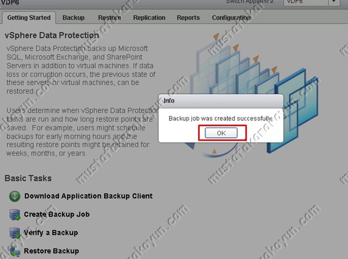Click the Restore Backup icon
The width and height of the screenshot is (348, 259).
15,251
